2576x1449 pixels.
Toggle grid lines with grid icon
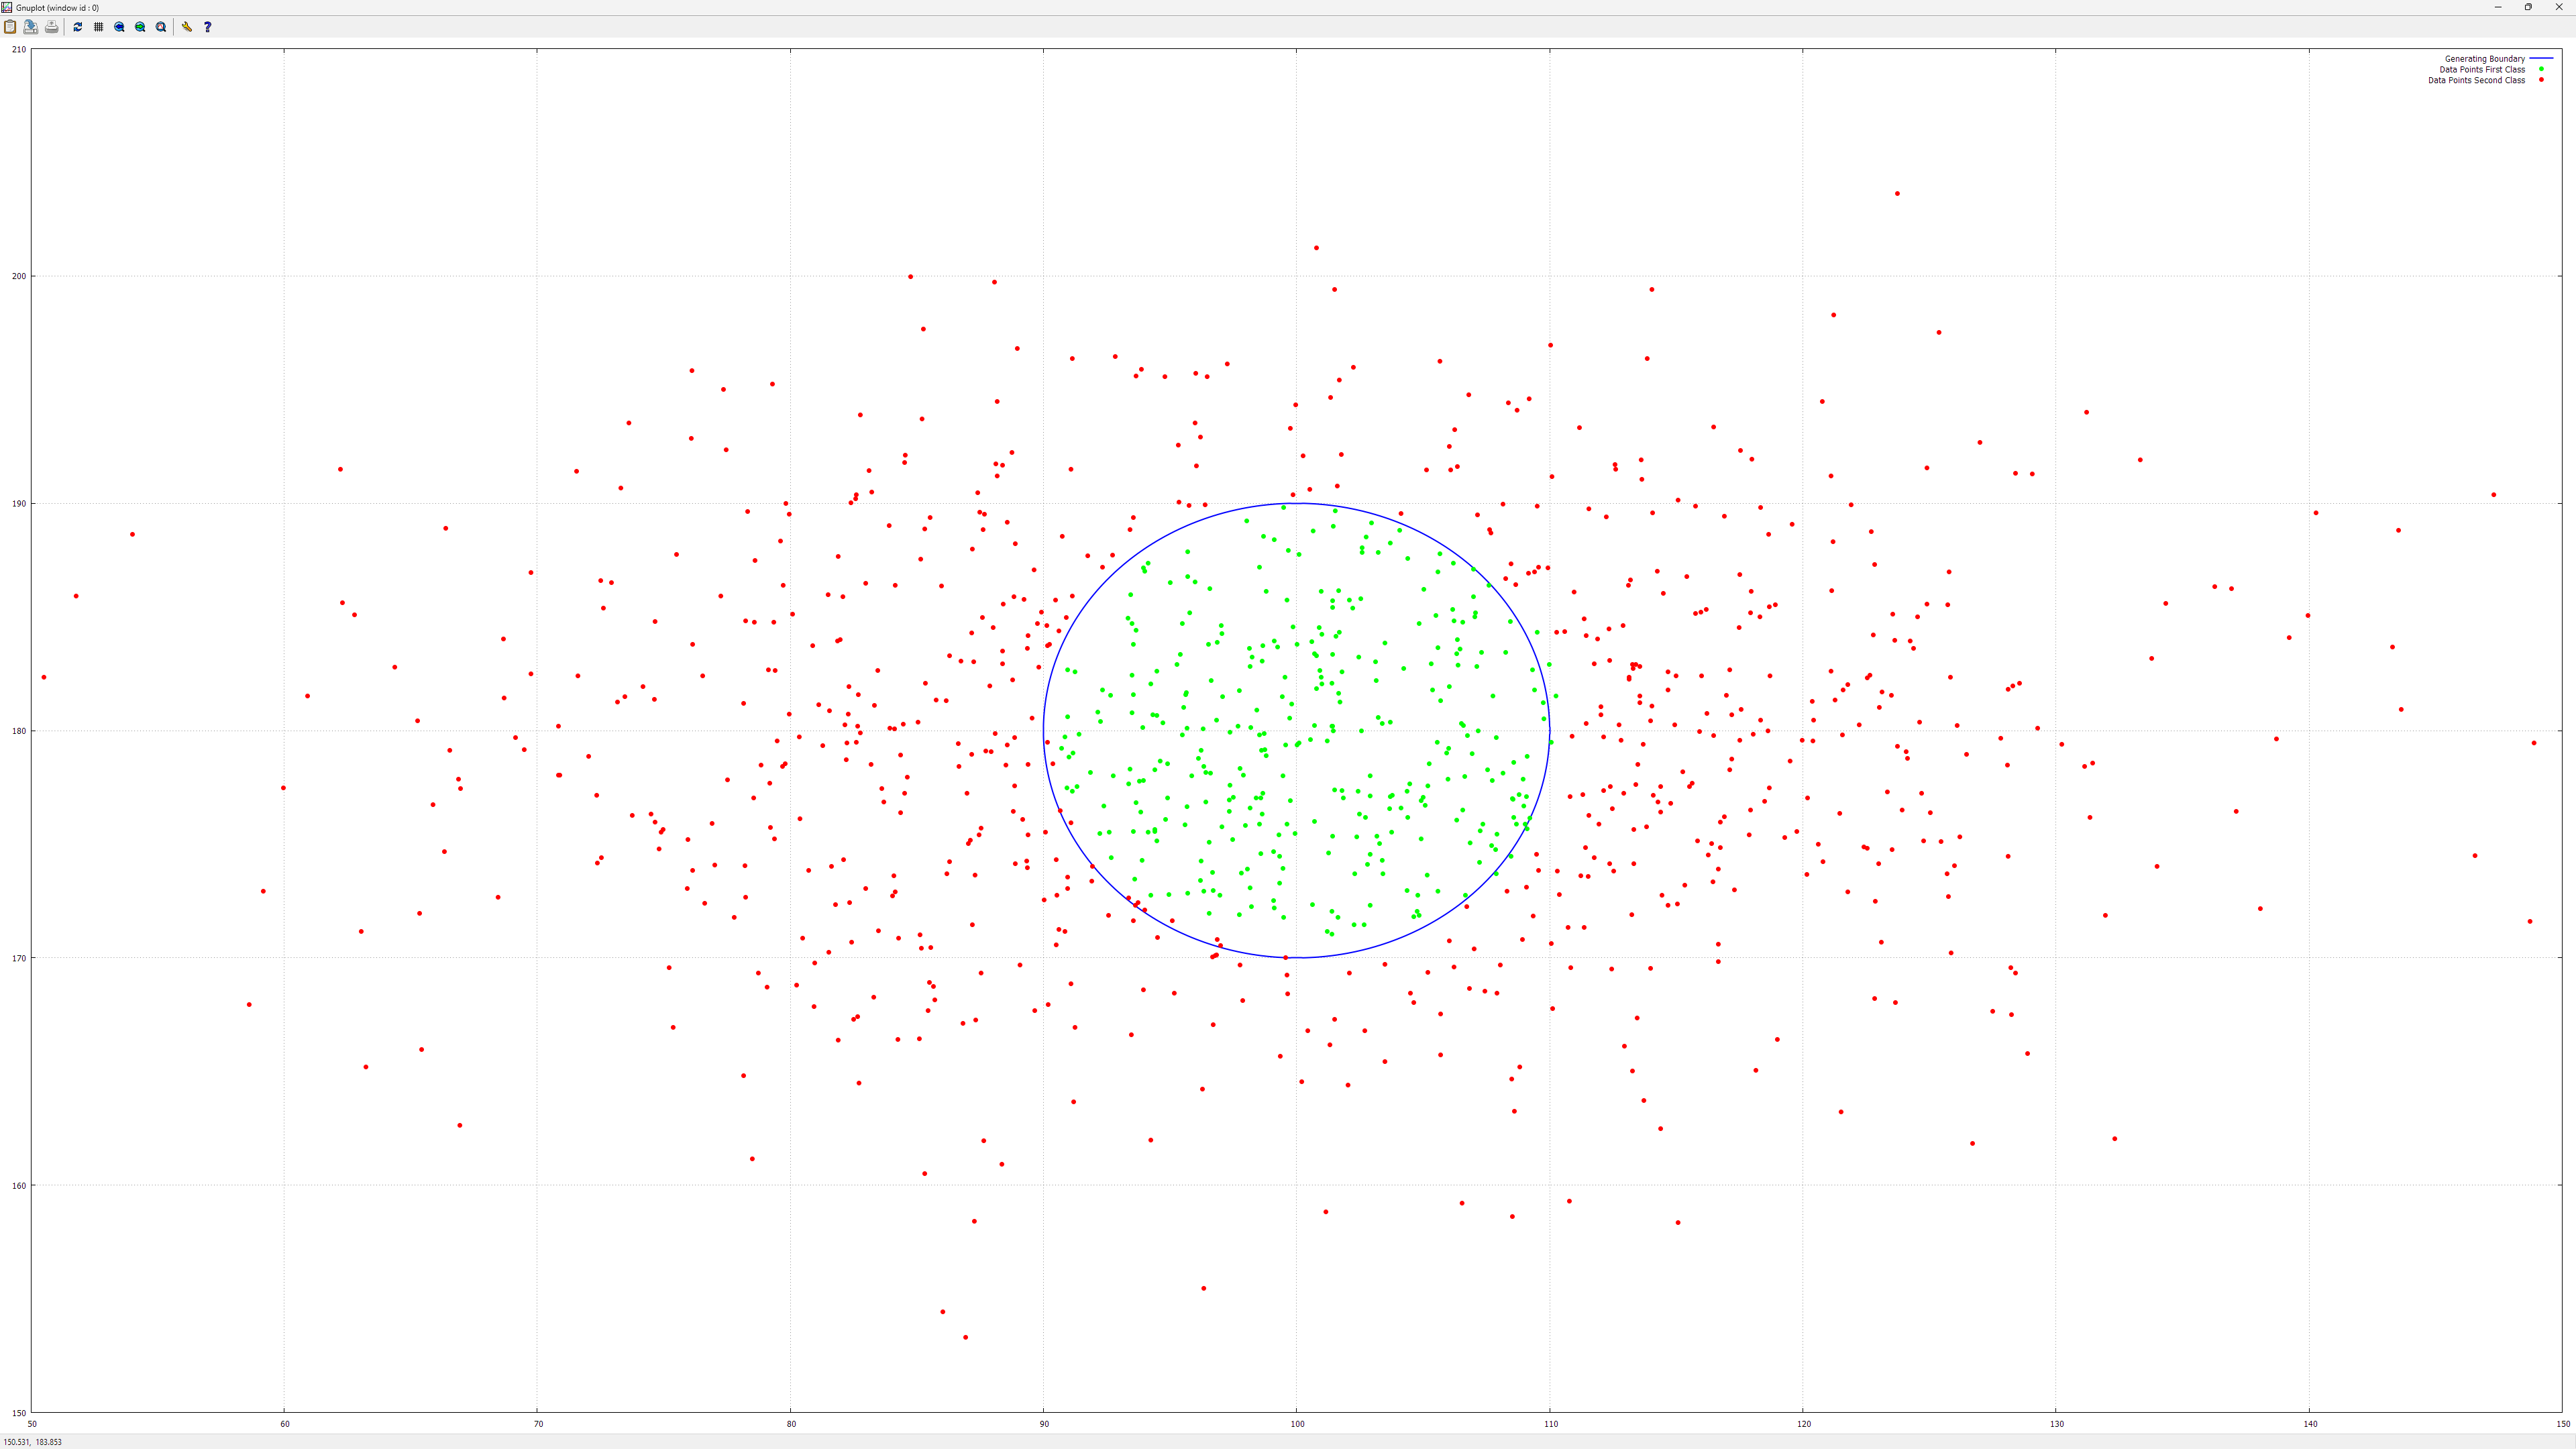click(x=98, y=27)
